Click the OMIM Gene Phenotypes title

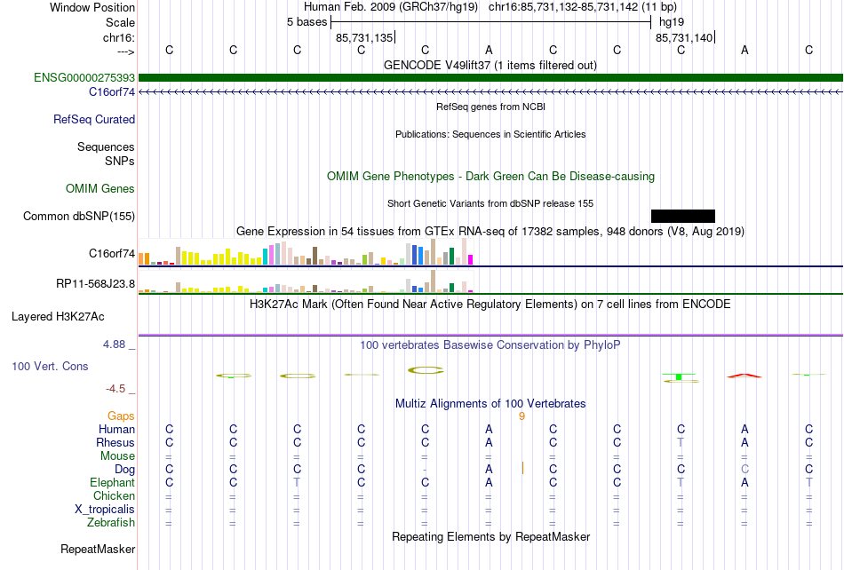tap(490, 177)
